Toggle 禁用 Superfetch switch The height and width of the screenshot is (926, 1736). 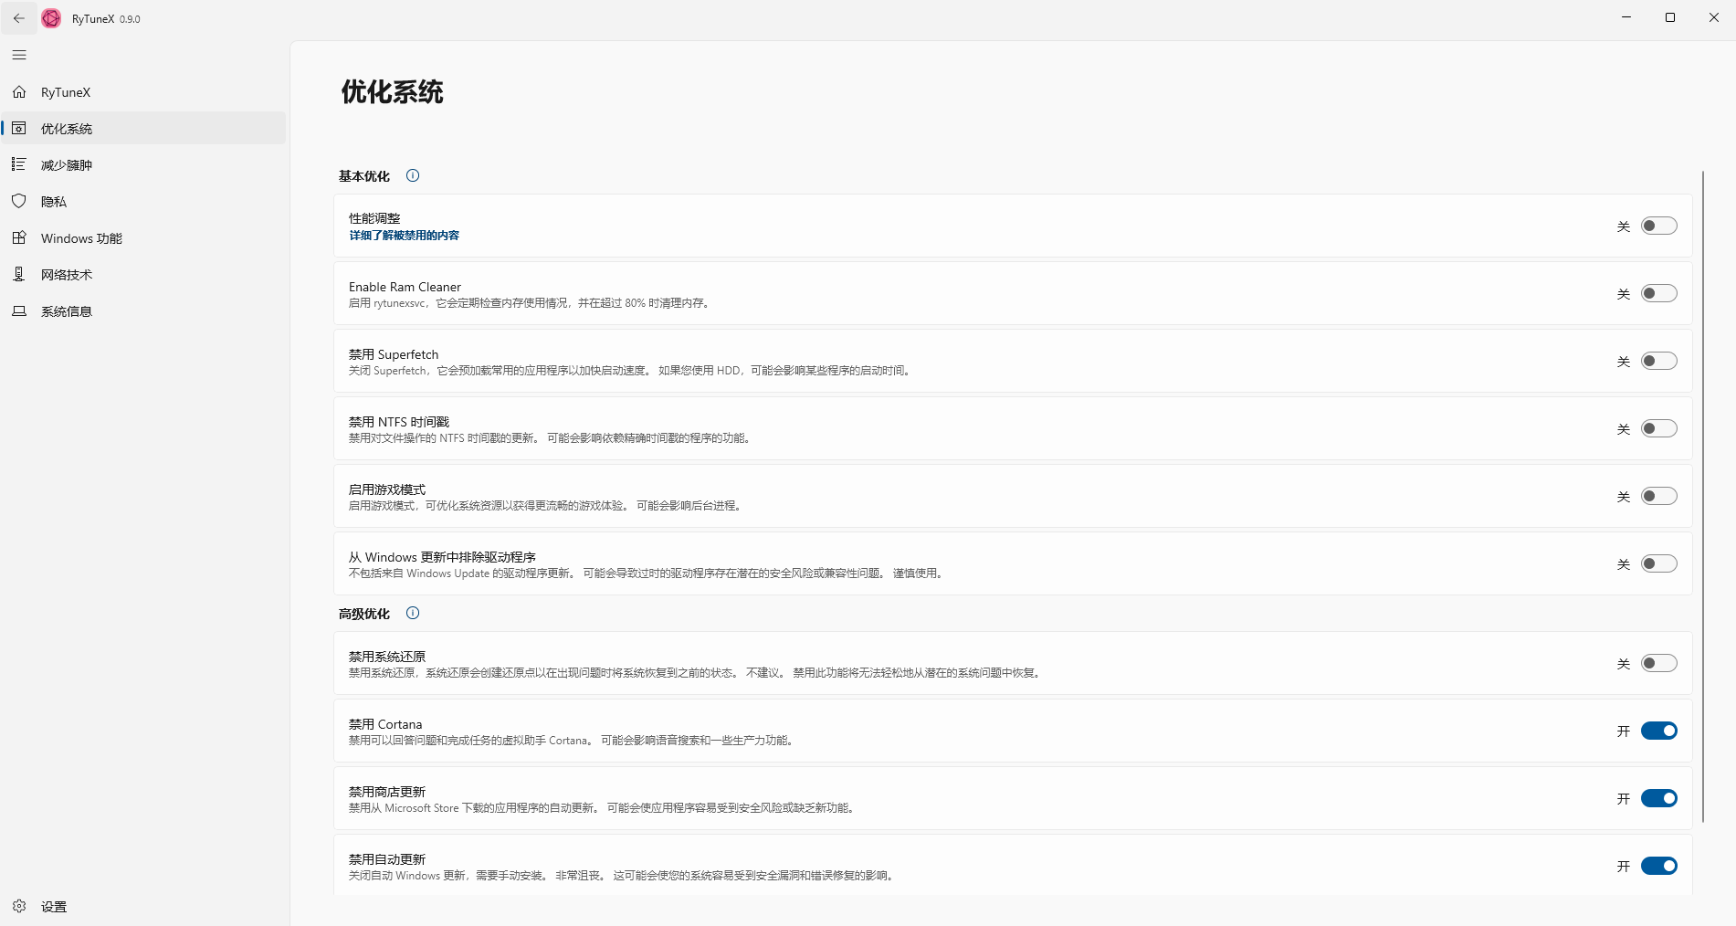(1658, 361)
